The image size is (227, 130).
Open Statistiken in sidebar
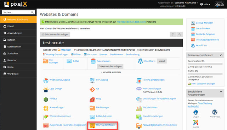click(18, 53)
